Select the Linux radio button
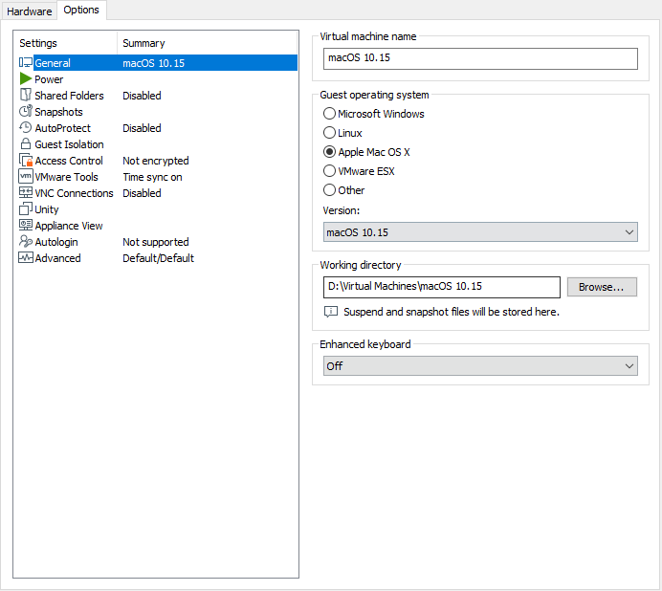 point(330,133)
